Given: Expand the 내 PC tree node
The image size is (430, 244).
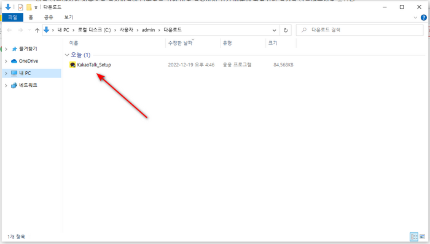Looking at the screenshot, I should pos(6,73).
